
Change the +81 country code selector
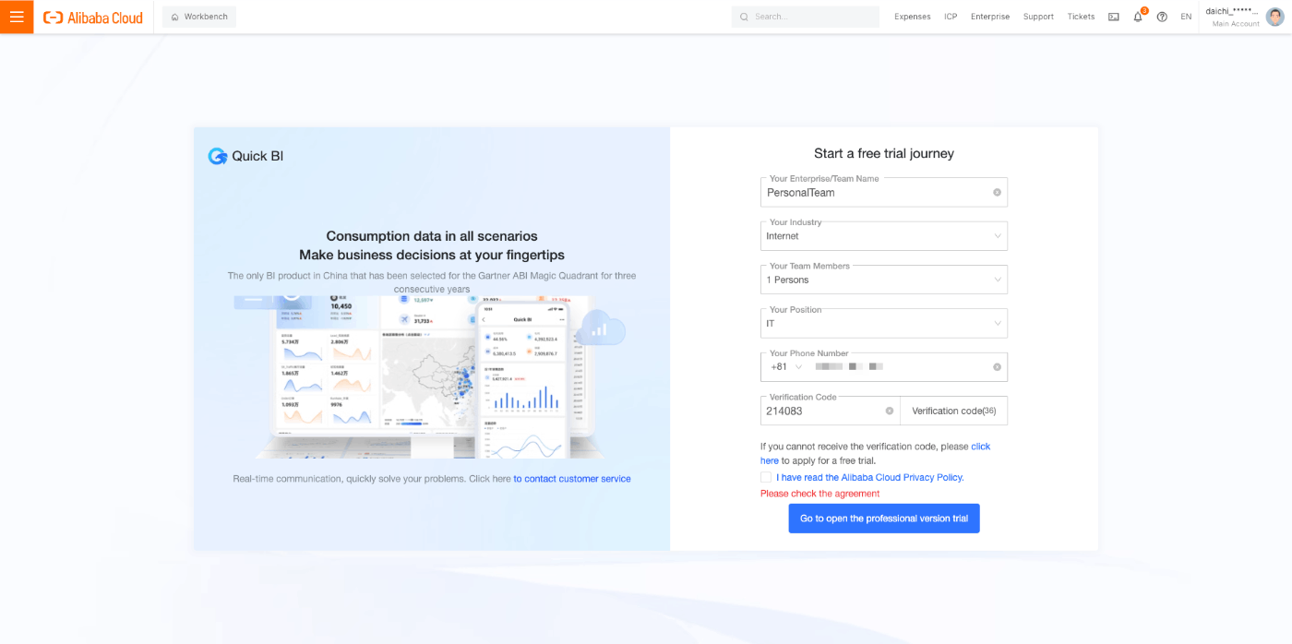coord(786,367)
